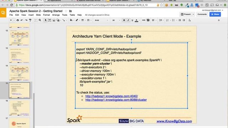The width and height of the screenshot is (228, 128).
Task: Open the Edit menu
Action: [17, 15]
